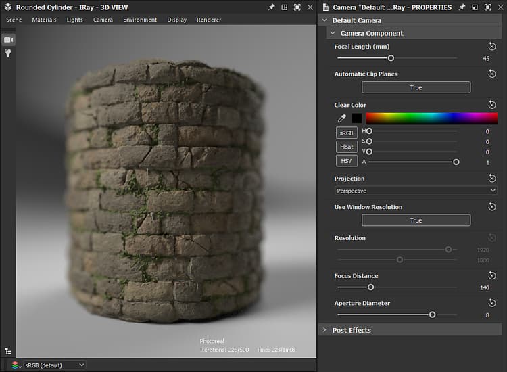Click the colored layers icon beside sRGB dropdown

pos(16,365)
